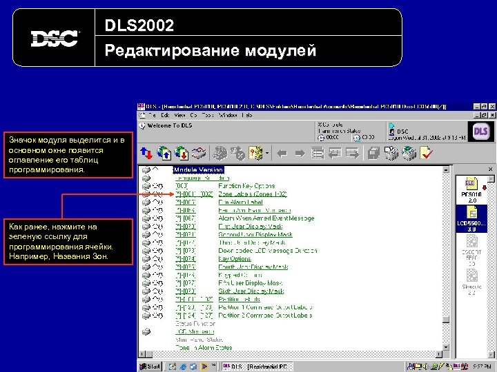
Task: Click the DLS taskbar window button
Action: click(257, 366)
